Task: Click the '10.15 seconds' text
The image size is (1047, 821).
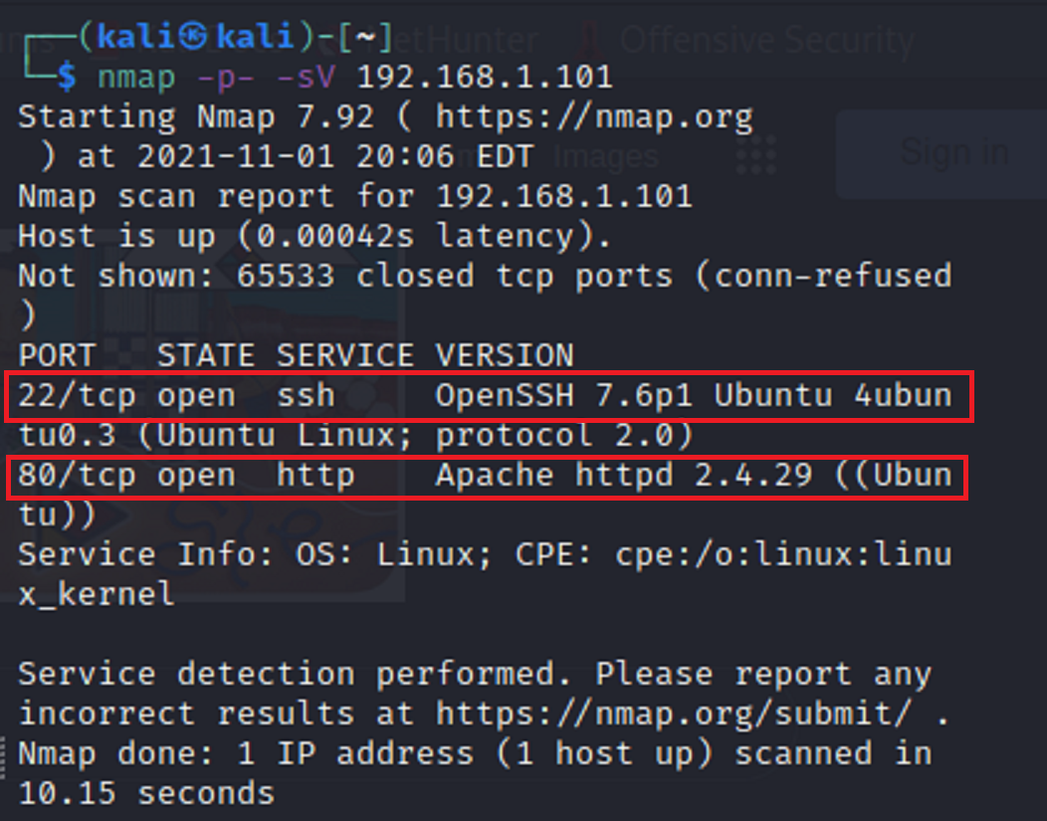Action: (x=146, y=793)
